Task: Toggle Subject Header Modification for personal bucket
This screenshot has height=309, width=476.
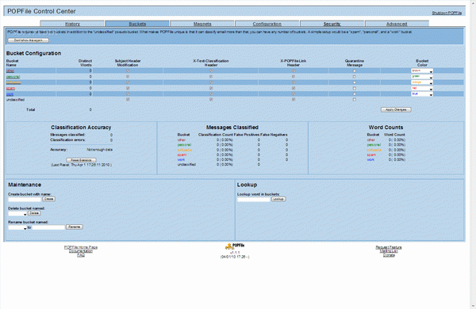Action: click(x=128, y=76)
